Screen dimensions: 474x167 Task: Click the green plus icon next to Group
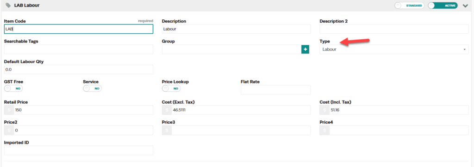click(306, 49)
